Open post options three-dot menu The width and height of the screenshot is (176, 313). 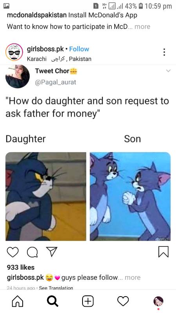(164, 52)
